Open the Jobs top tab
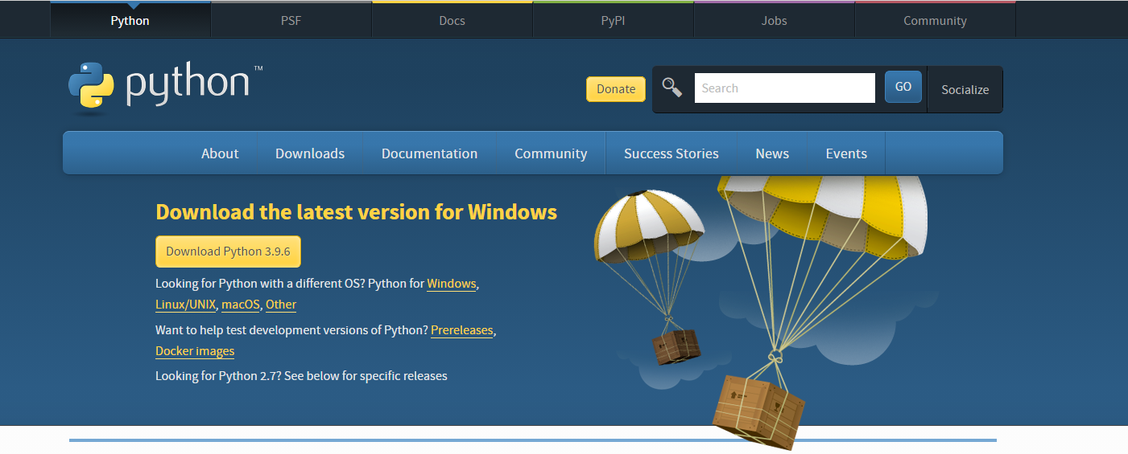 pos(775,20)
